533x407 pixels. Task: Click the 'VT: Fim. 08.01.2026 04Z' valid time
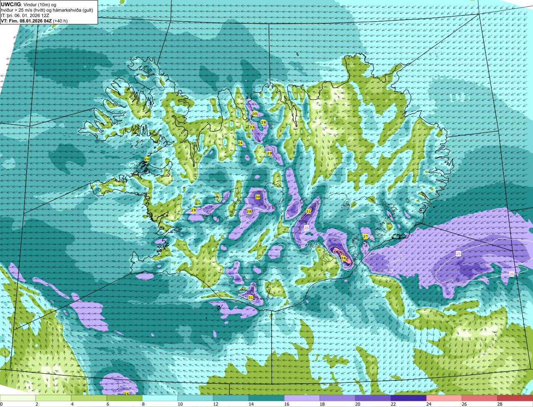click(x=26, y=21)
